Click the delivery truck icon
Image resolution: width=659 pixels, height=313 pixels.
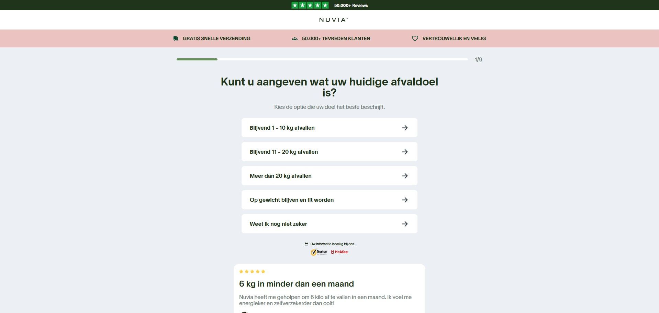pyautogui.click(x=176, y=38)
